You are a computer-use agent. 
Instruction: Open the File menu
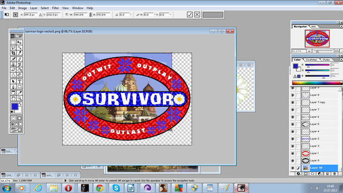tap(4, 8)
